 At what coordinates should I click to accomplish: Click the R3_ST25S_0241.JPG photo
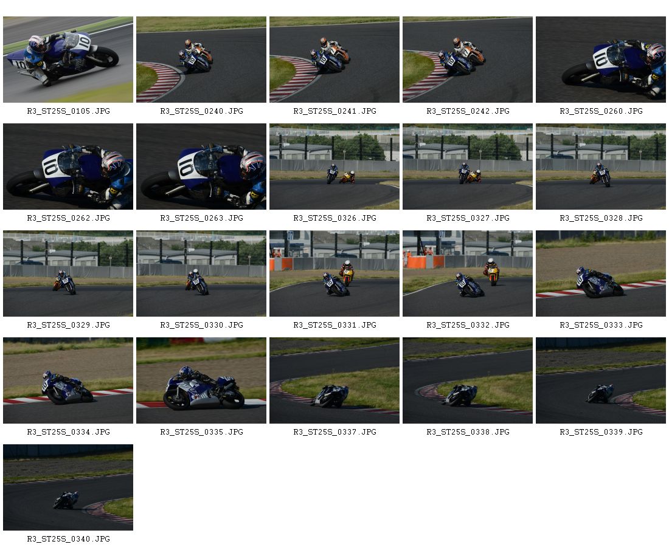pyautogui.click(x=334, y=60)
